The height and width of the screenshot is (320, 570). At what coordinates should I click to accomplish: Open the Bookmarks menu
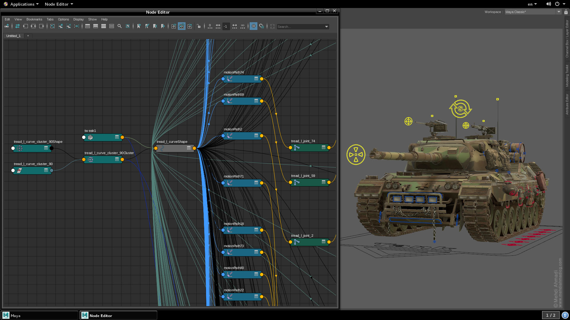pyautogui.click(x=34, y=19)
